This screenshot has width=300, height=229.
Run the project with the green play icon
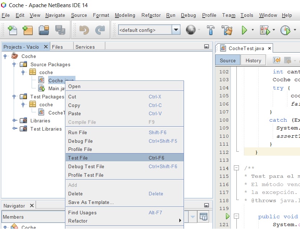pyautogui.click(x=245, y=30)
